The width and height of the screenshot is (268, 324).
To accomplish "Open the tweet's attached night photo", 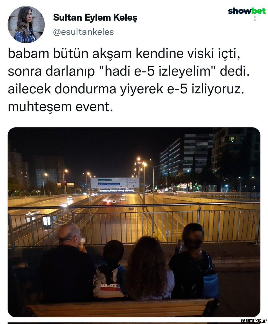I will coord(134,222).
